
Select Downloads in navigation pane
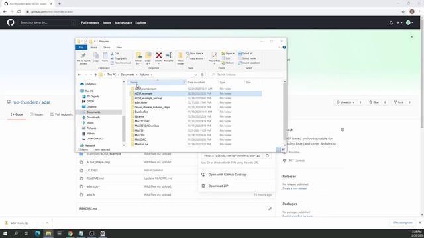[93, 118]
